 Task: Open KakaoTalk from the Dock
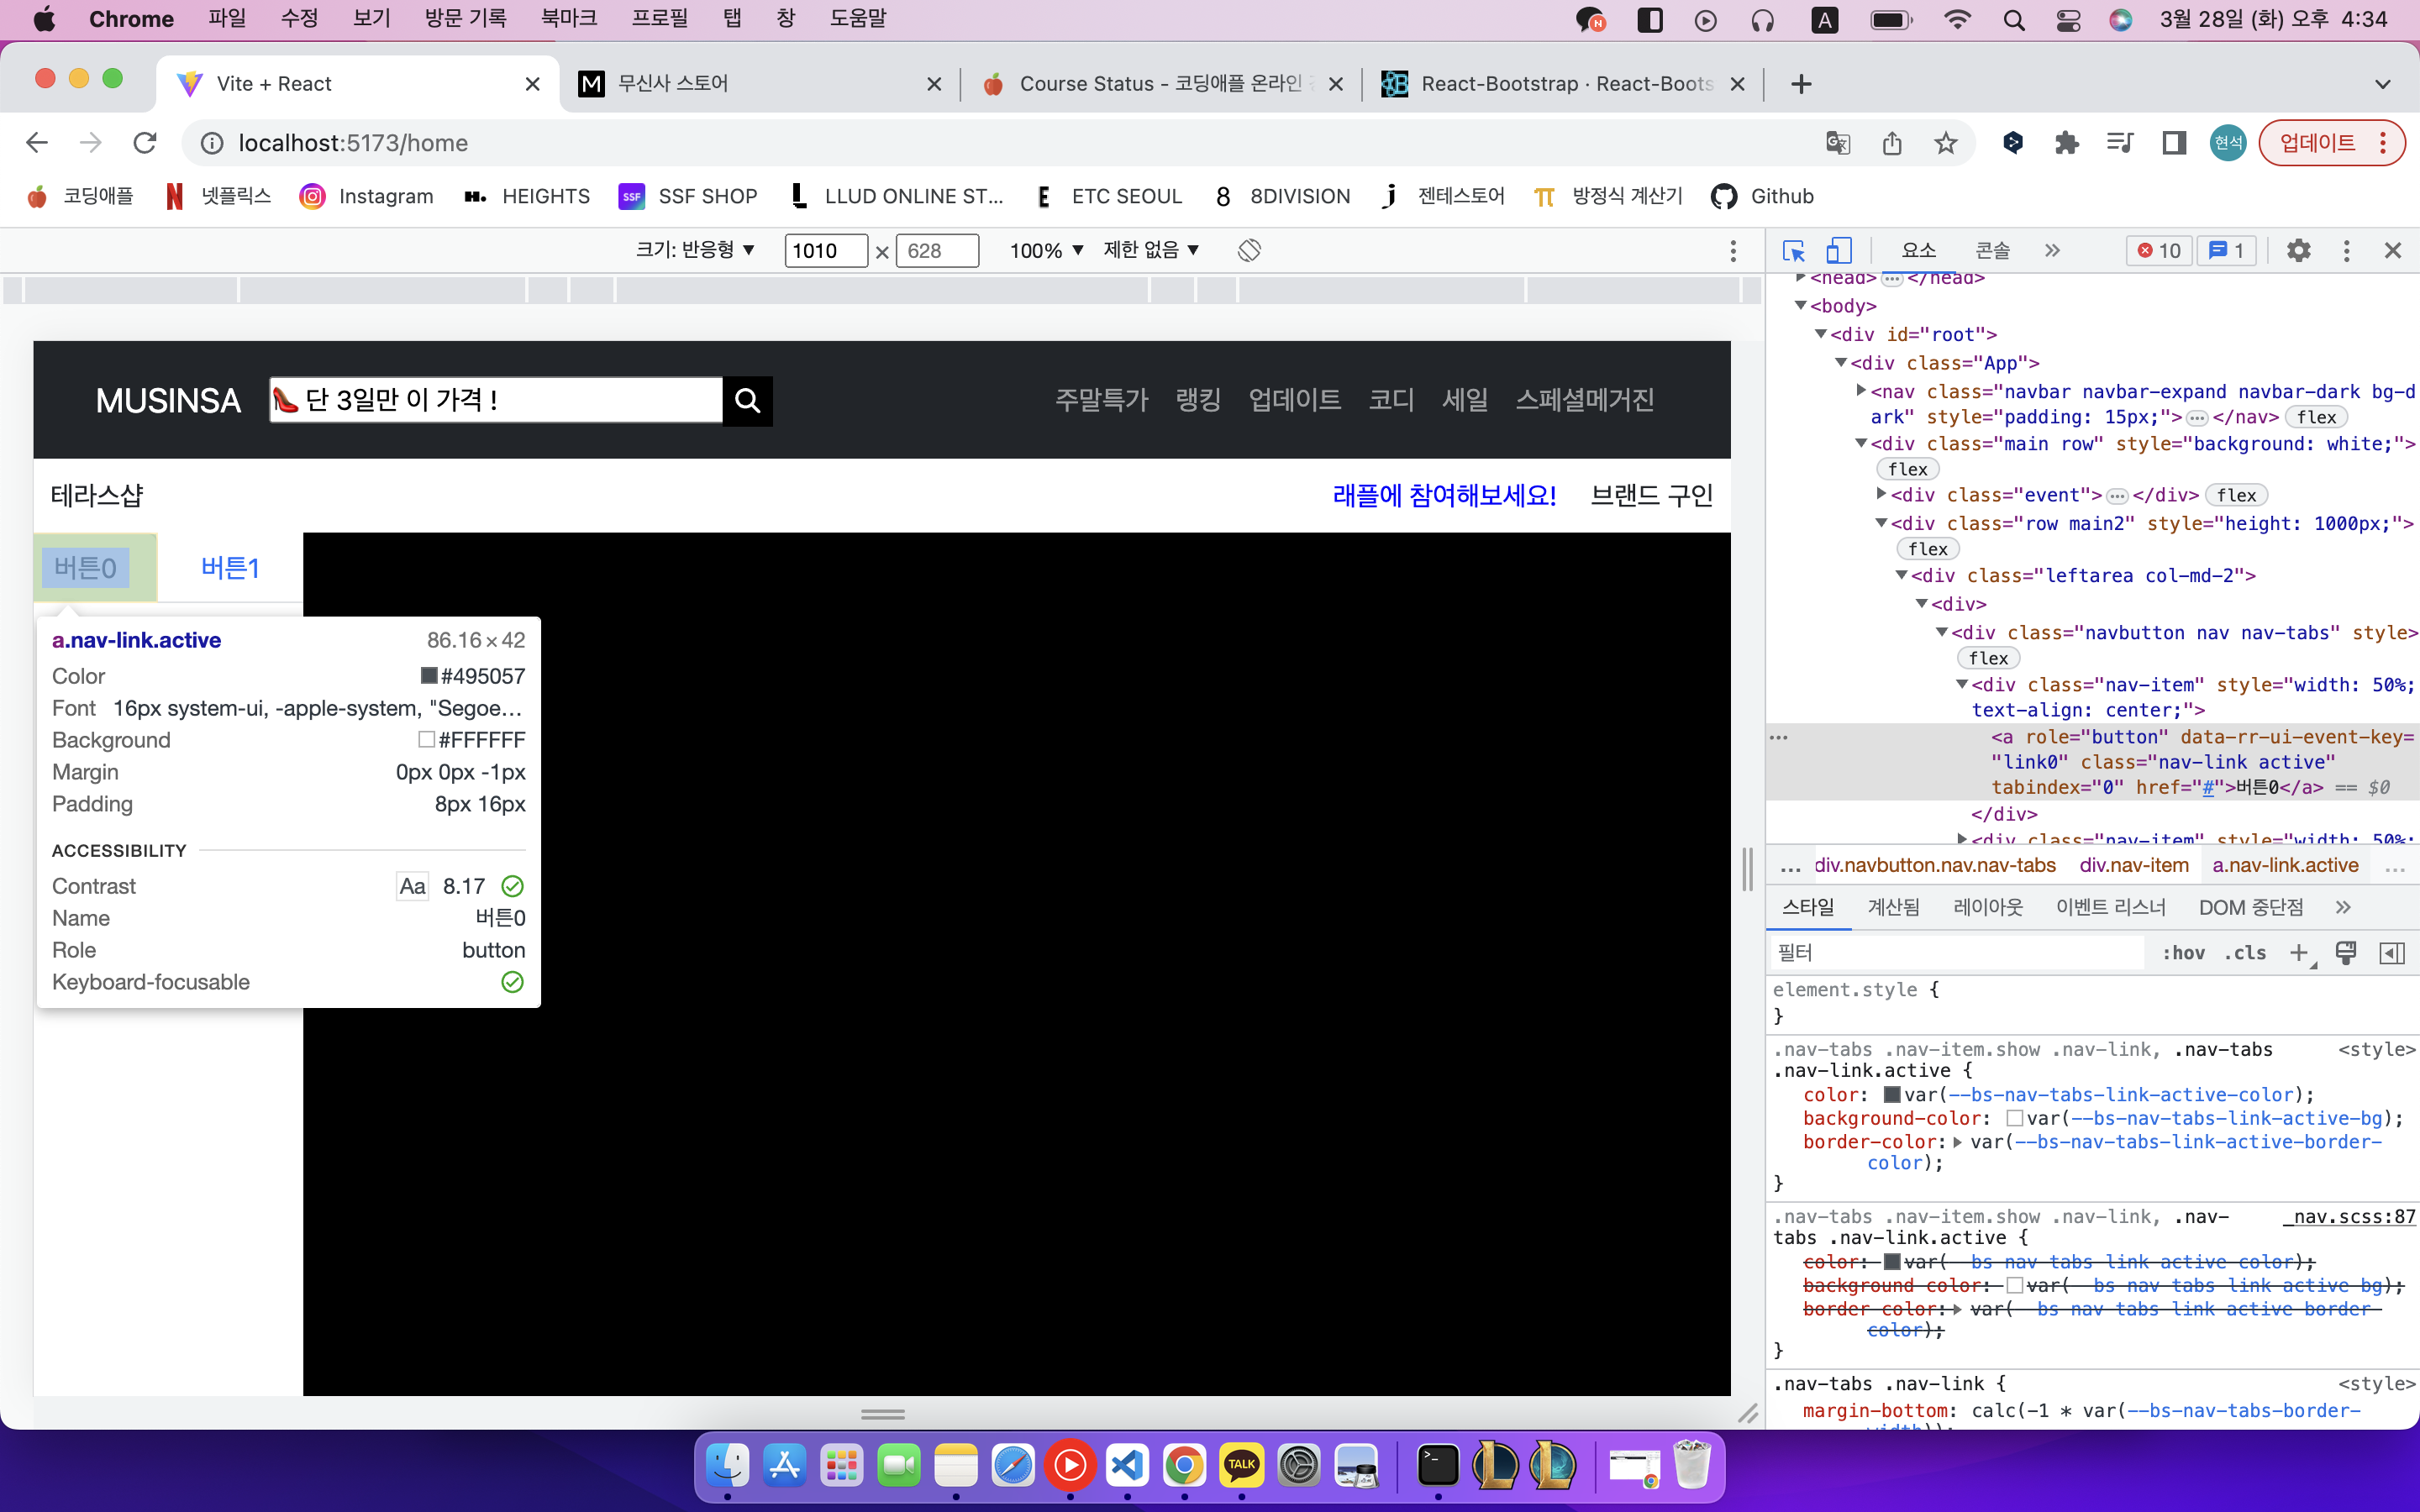tap(1241, 1466)
